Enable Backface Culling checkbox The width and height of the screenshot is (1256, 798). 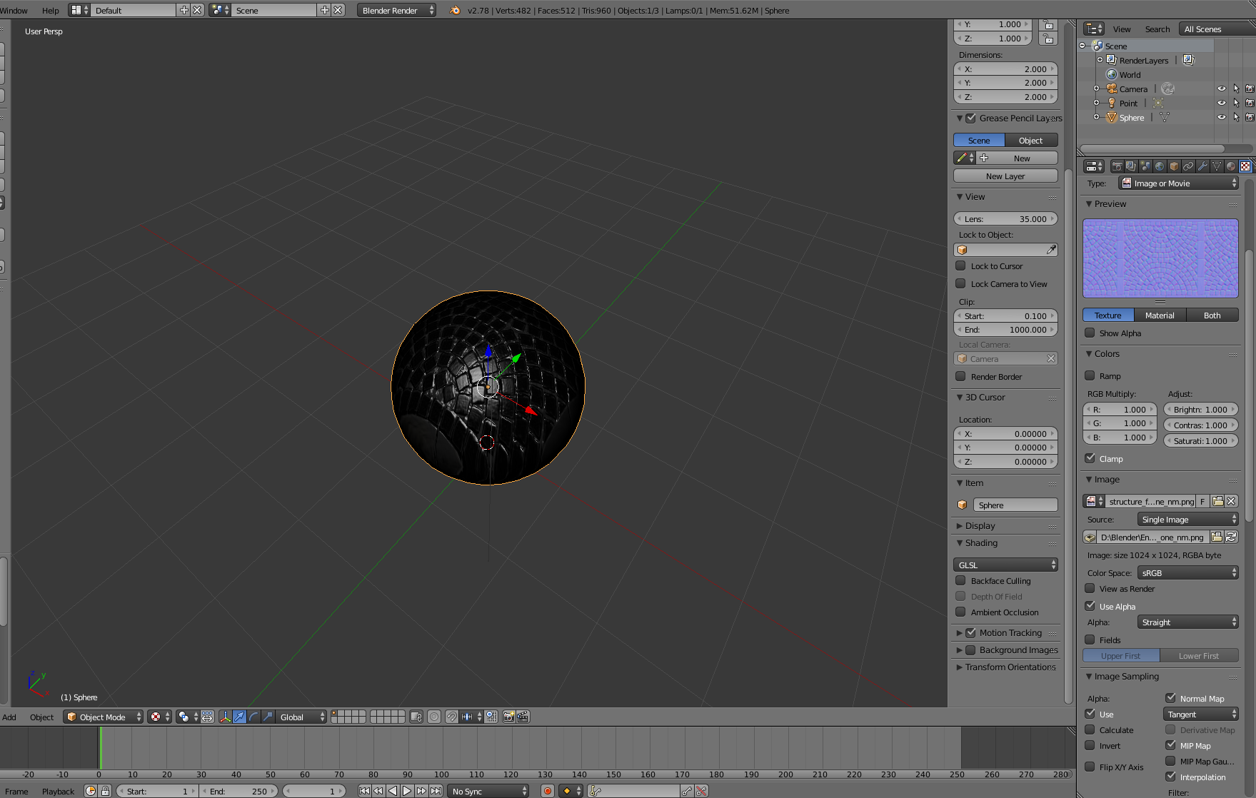(x=961, y=580)
